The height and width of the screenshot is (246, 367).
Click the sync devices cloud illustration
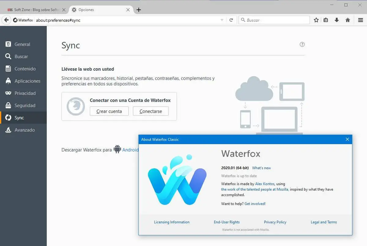click(x=270, y=105)
